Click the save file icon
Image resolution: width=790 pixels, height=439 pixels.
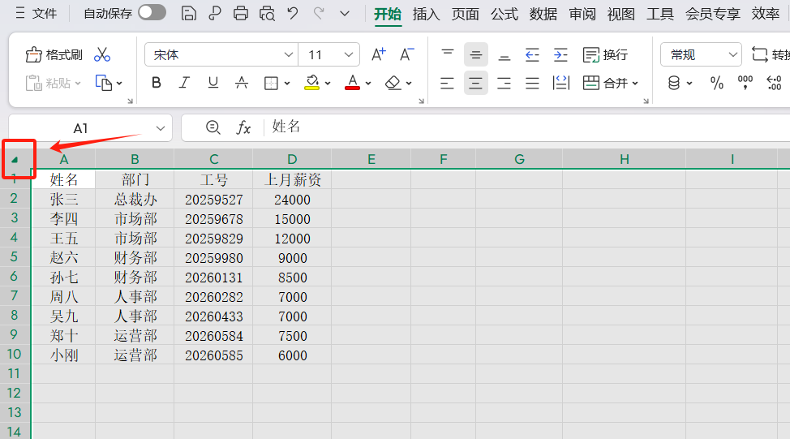click(x=188, y=13)
